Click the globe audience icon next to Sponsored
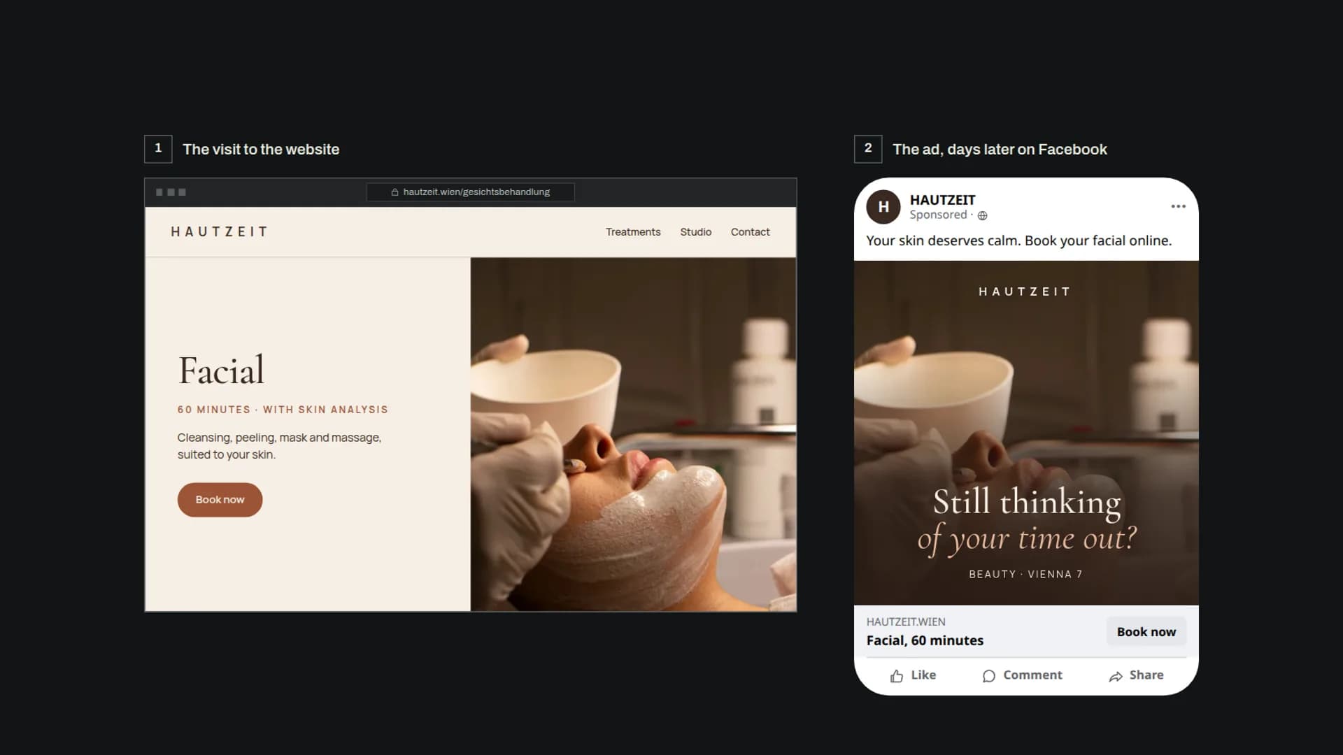 [982, 216]
